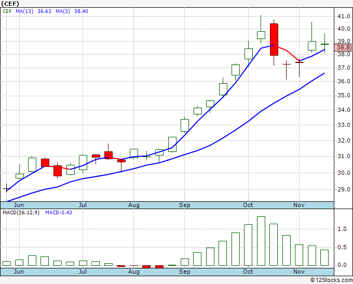Select Aug on the price chart time axis
The height and width of the screenshot is (284, 353).
point(134,205)
